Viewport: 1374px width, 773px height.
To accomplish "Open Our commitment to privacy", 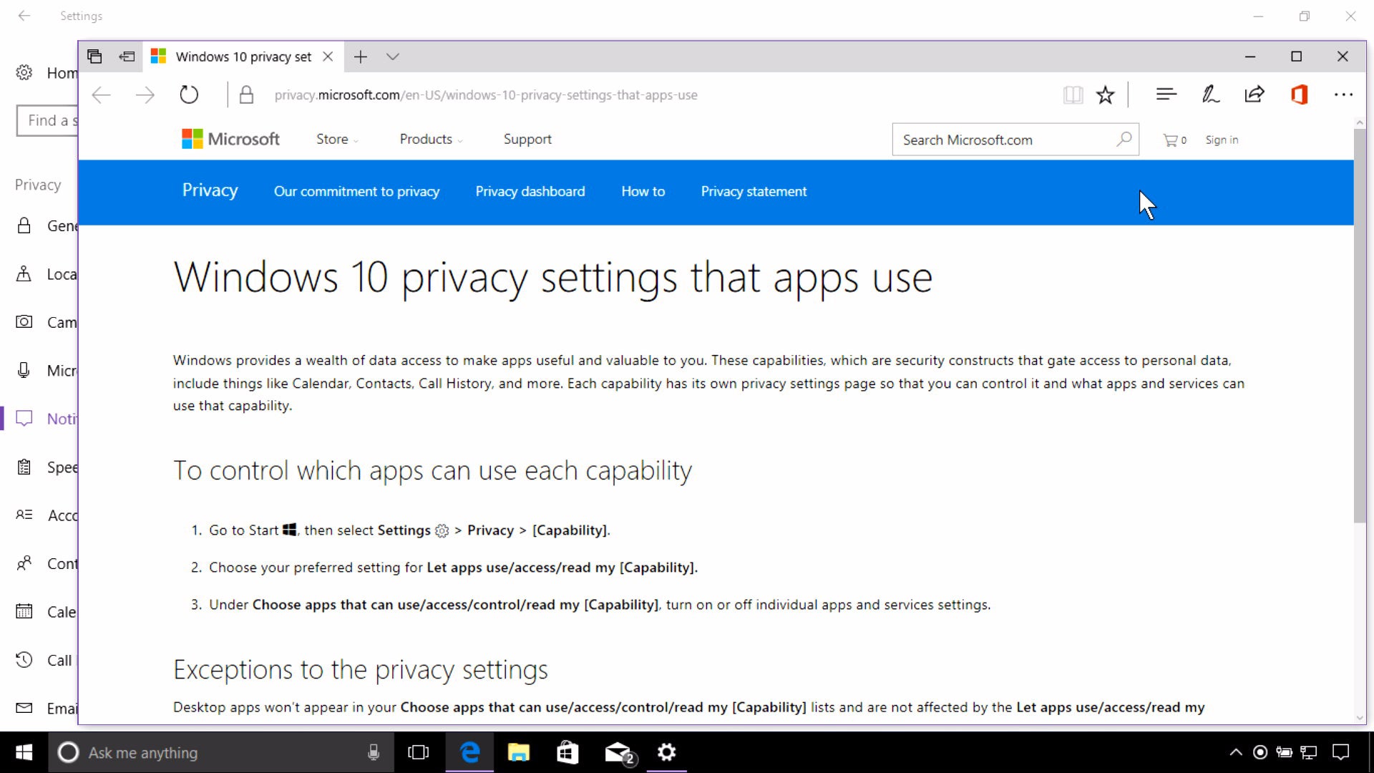I will (x=356, y=192).
